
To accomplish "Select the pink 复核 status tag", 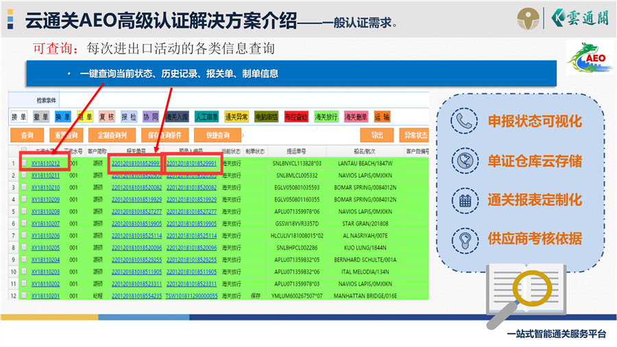I will click(107, 117).
